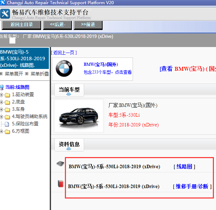Click the gray chip icon beside 线路图 row

(60, 164)
